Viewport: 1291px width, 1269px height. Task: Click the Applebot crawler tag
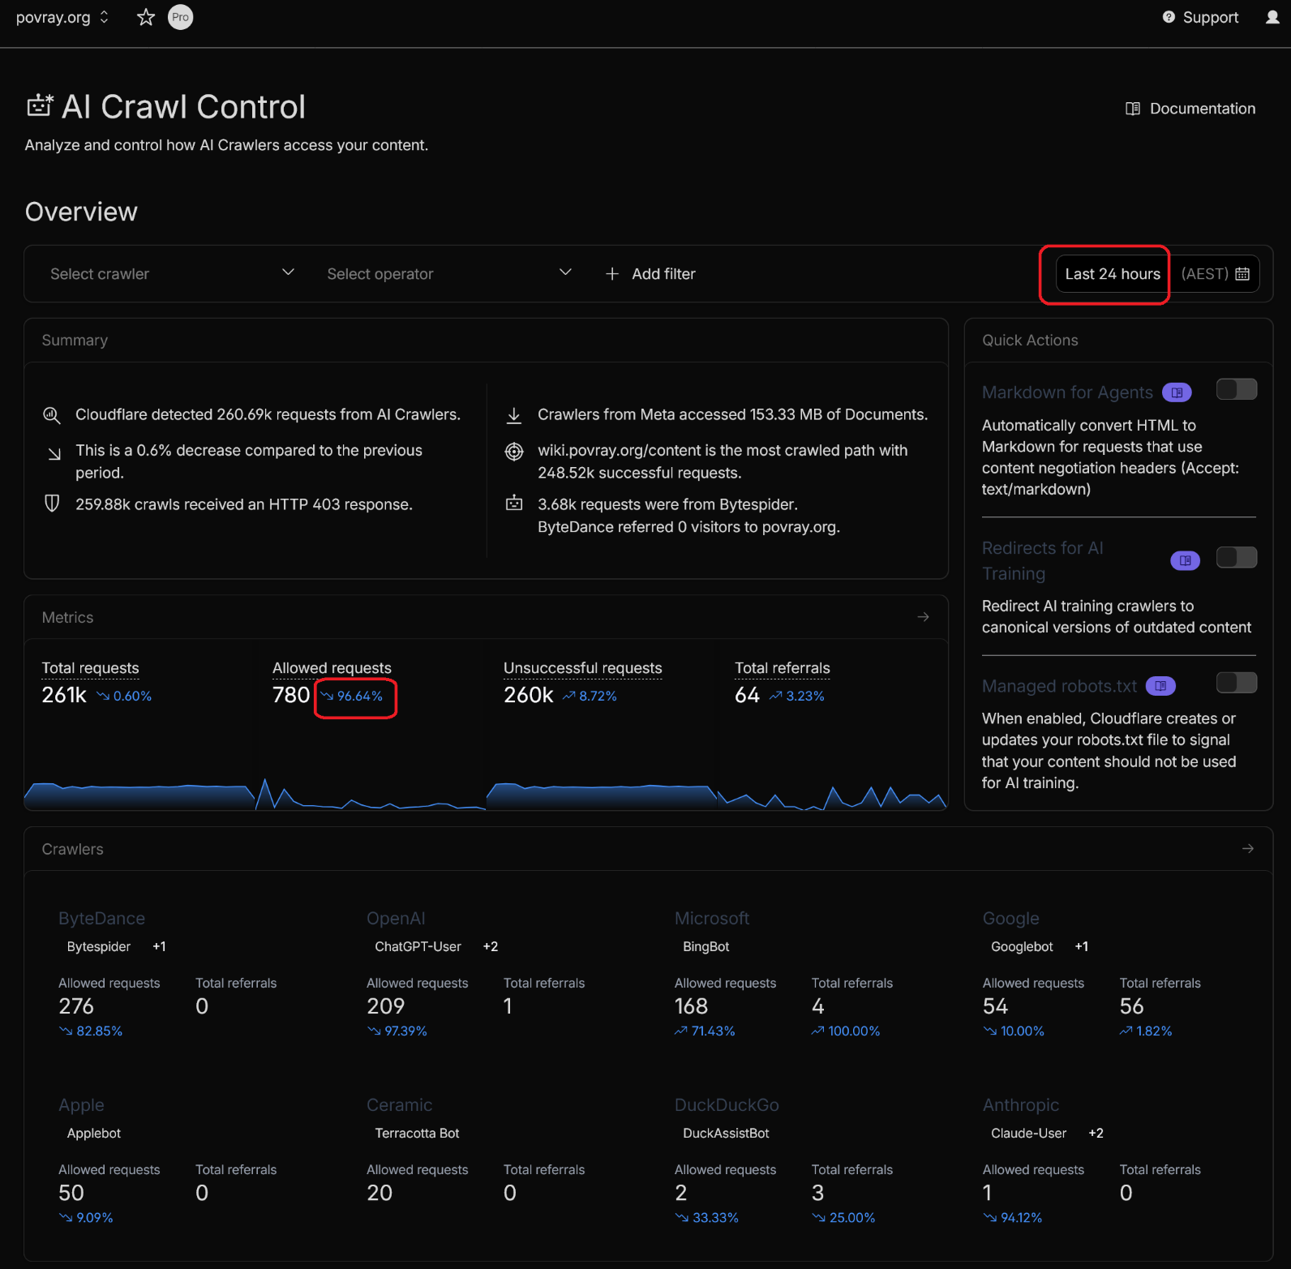(94, 1134)
